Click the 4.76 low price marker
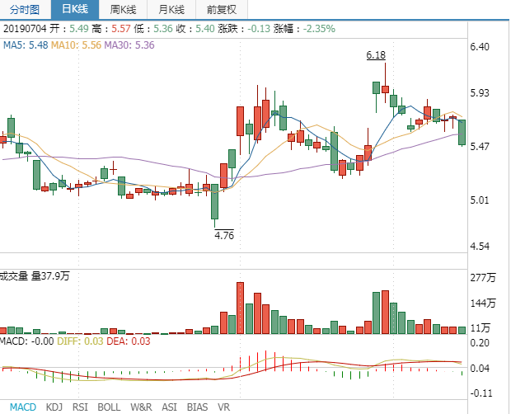This screenshot has height=414, width=511. pyautogui.click(x=223, y=235)
